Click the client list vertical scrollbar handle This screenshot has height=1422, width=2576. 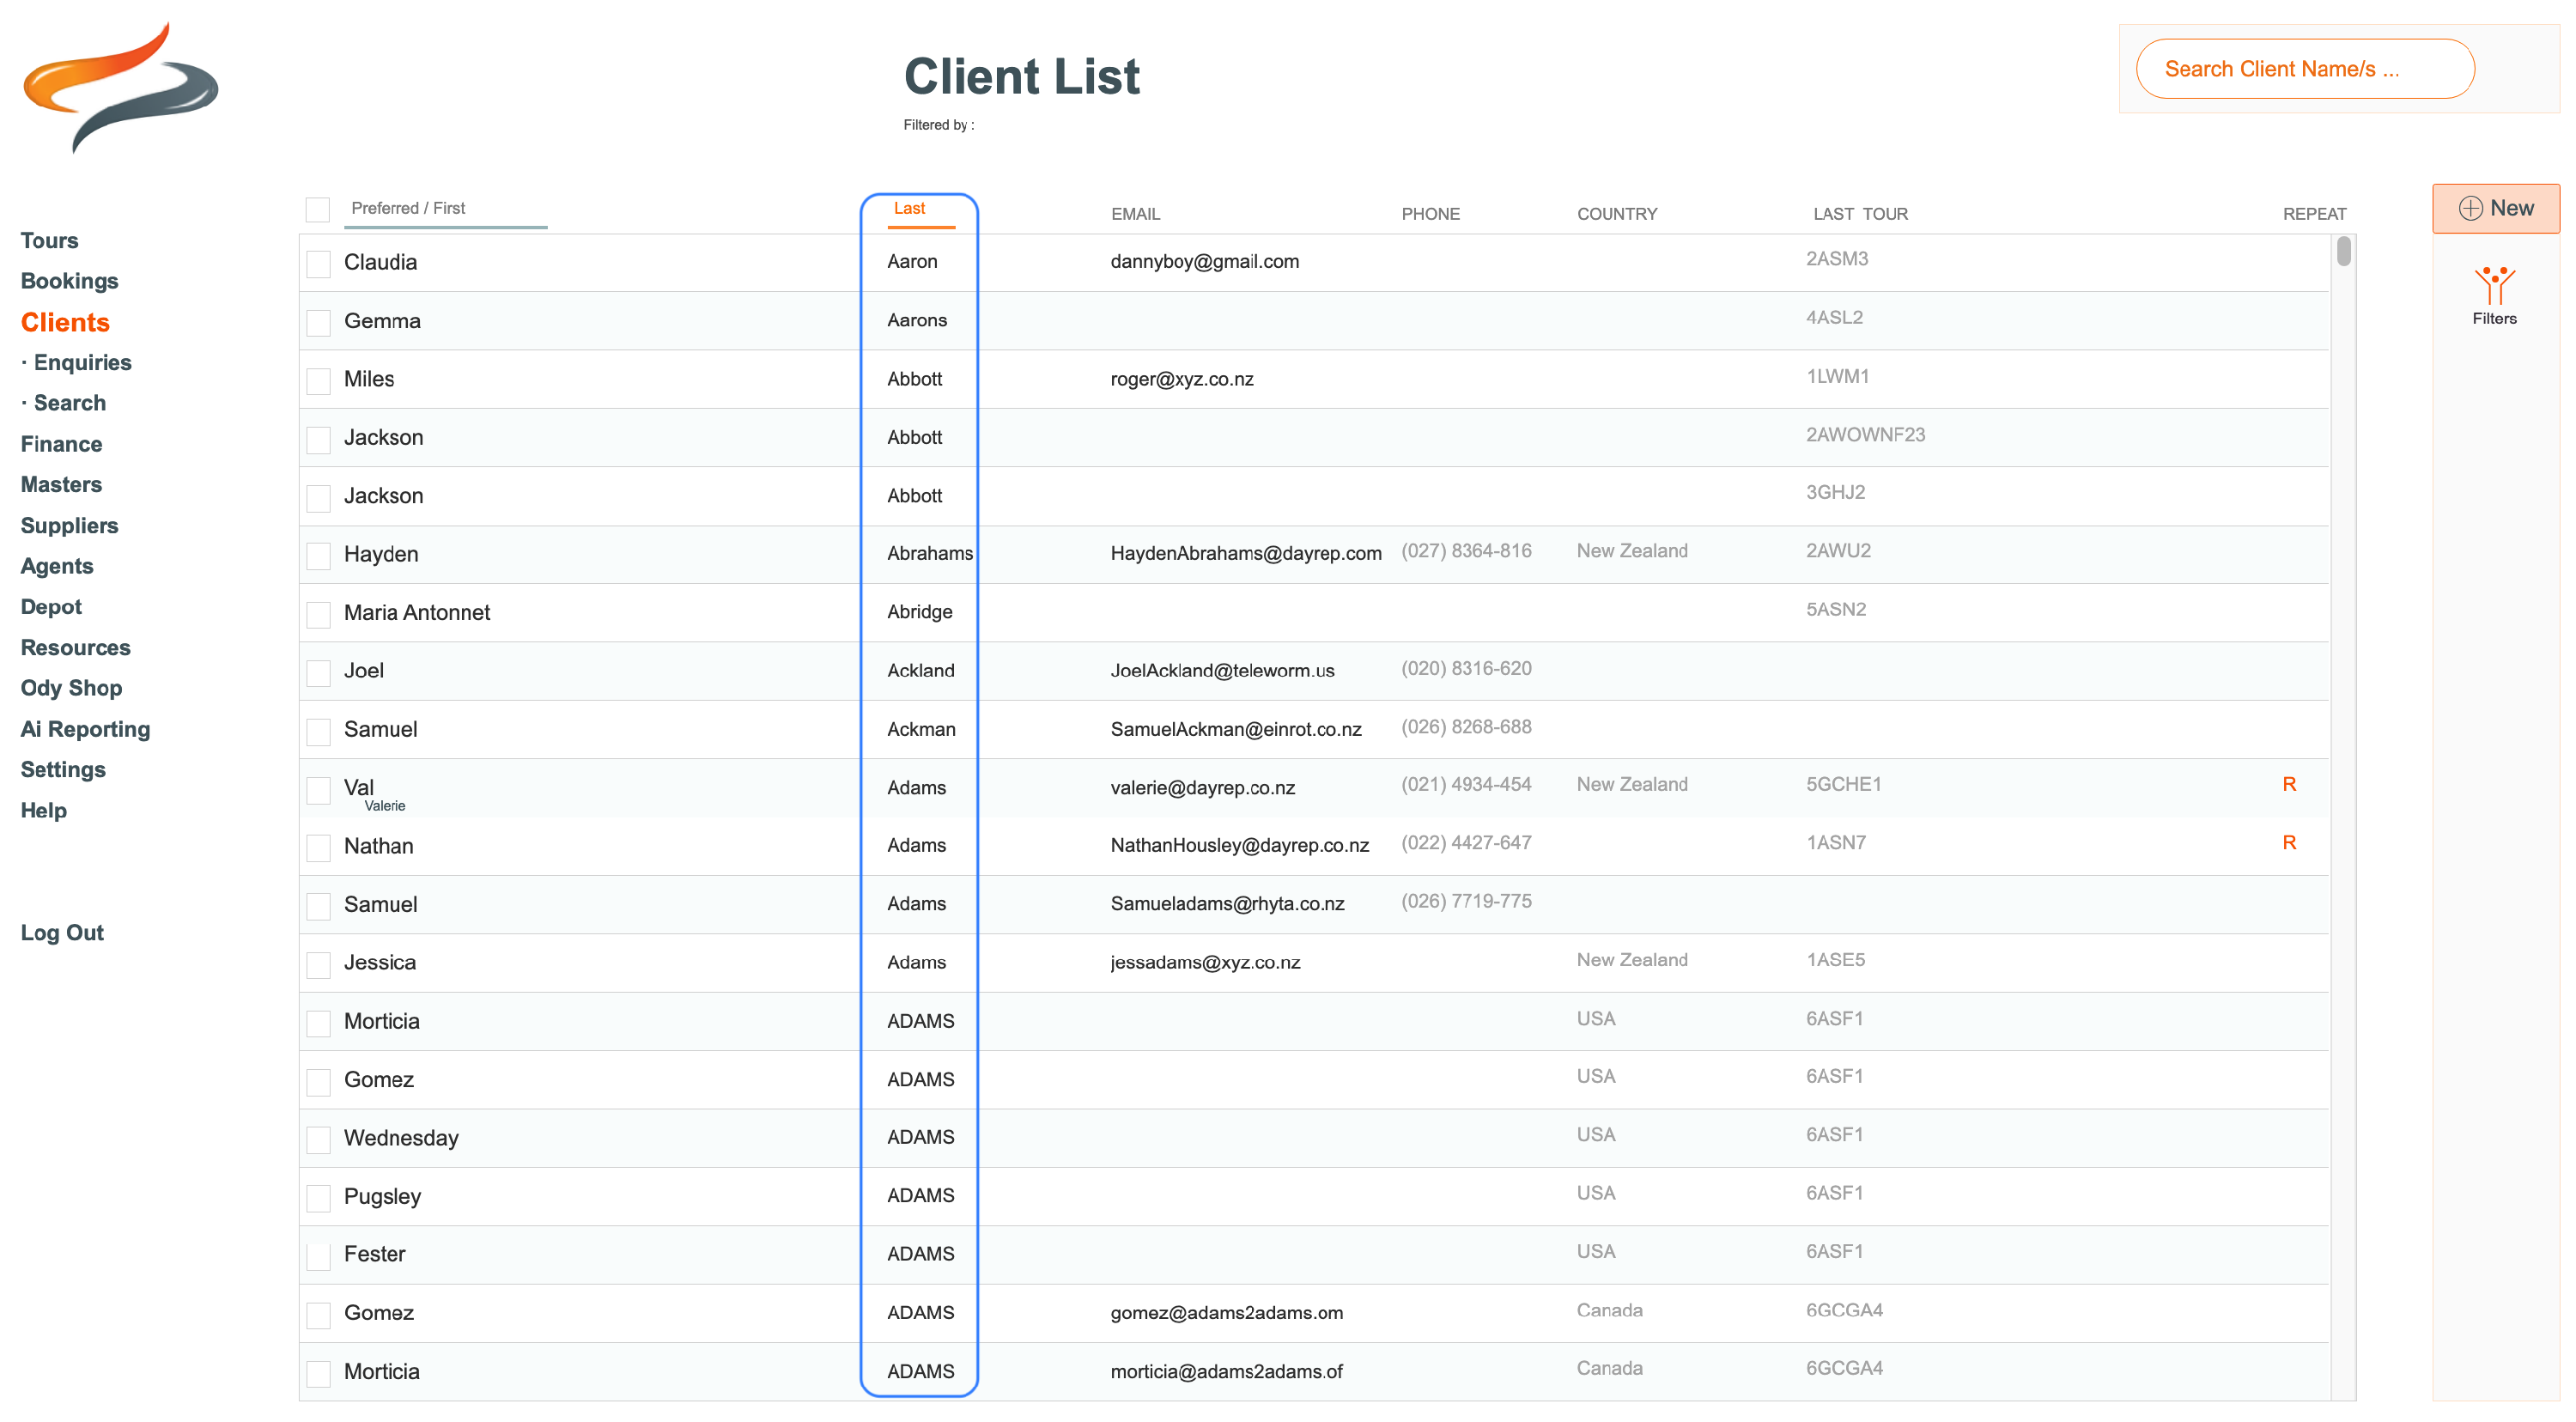(2343, 252)
